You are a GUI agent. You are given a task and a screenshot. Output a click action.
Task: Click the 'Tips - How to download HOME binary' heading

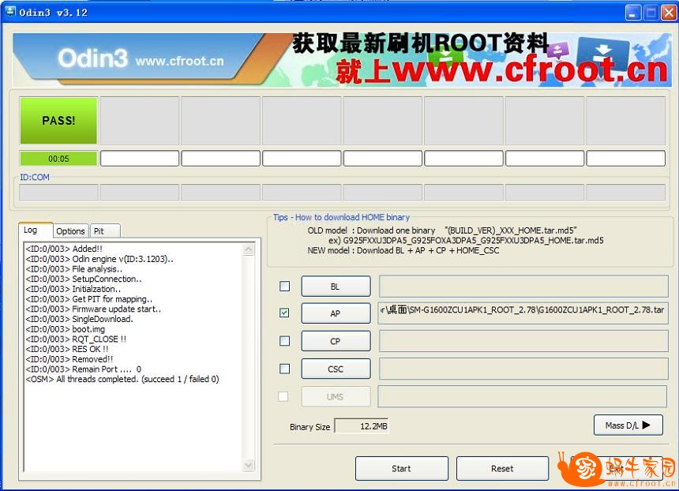pyautogui.click(x=341, y=217)
